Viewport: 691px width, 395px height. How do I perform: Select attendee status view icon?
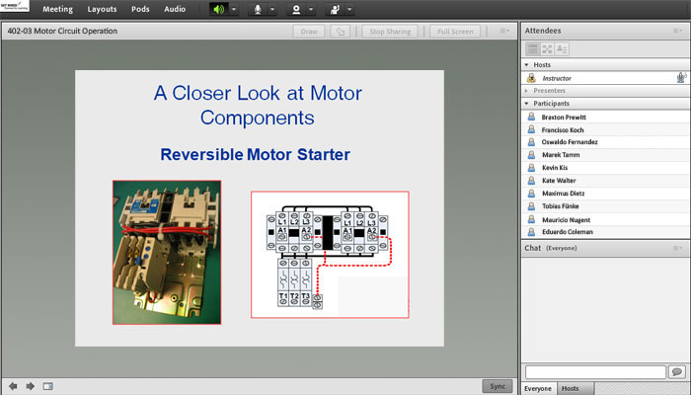[x=562, y=48]
